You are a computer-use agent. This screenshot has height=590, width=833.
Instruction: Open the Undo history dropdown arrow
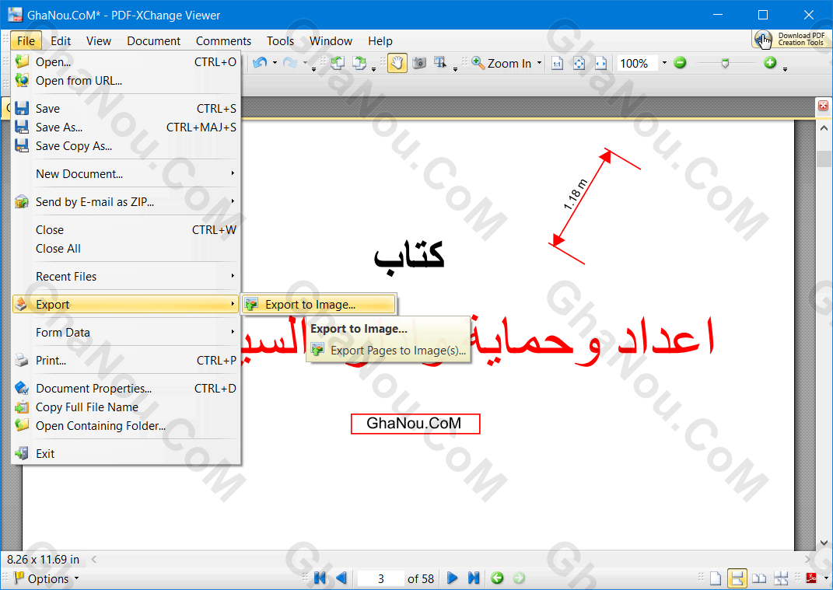[275, 63]
